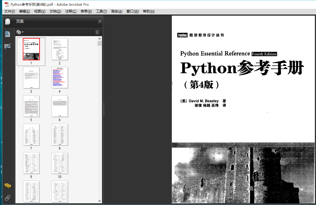
Task: Open the 视图(V) menu
Action: click(40, 11)
